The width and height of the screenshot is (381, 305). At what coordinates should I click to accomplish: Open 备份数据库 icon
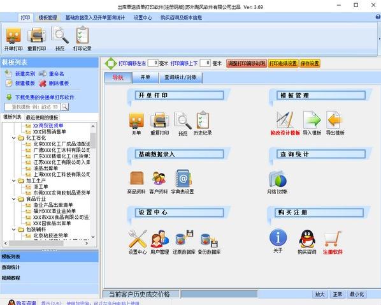click(209, 240)
